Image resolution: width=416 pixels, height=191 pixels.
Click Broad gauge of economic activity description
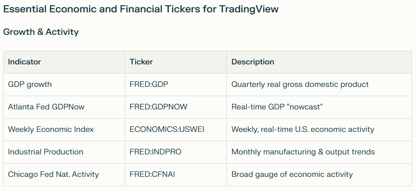292,174
